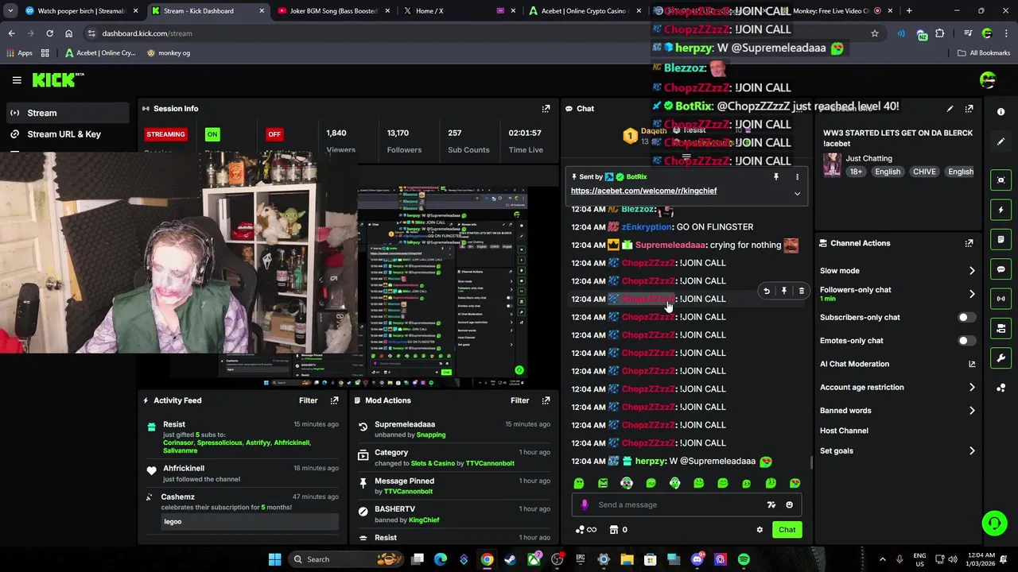Open Spotify from the taskbar
Viewport: 1018px width, 572px height.
point(744,559)
